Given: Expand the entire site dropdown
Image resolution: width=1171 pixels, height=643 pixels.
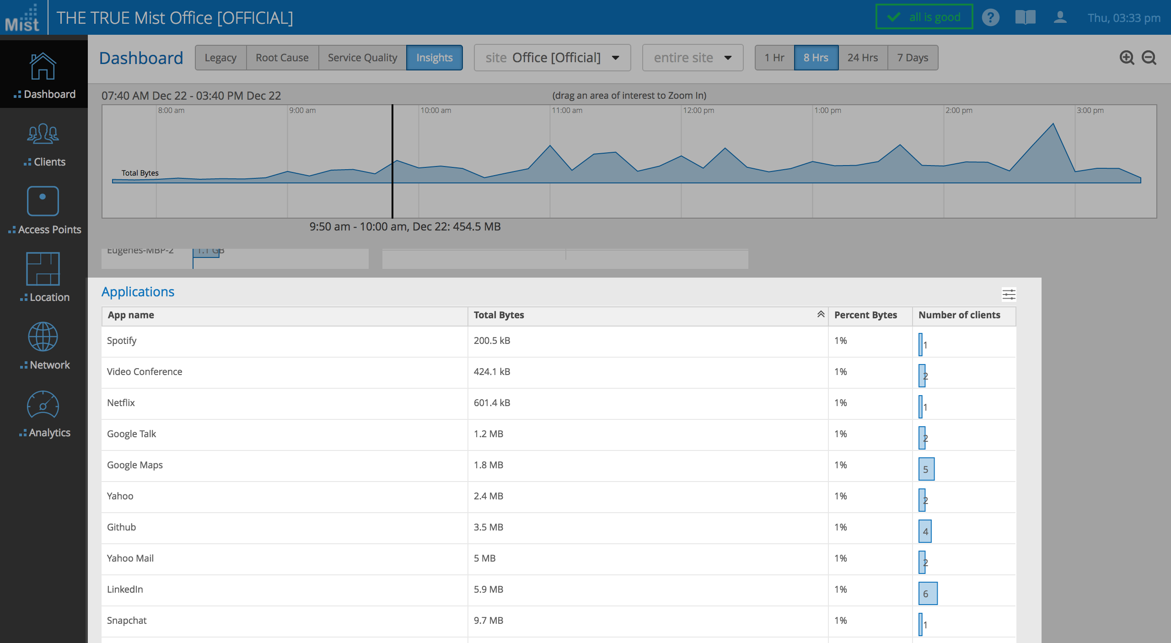Looking at the screenshot, I should click(693, 58).
